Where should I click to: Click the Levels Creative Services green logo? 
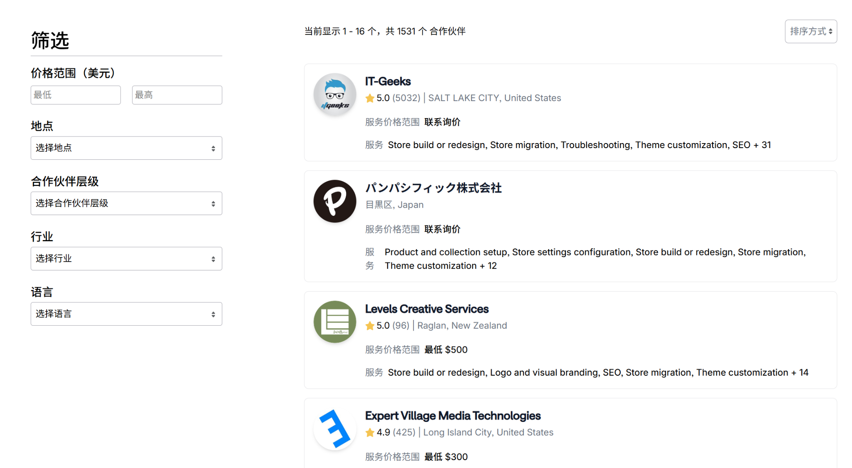pos(334,322)
